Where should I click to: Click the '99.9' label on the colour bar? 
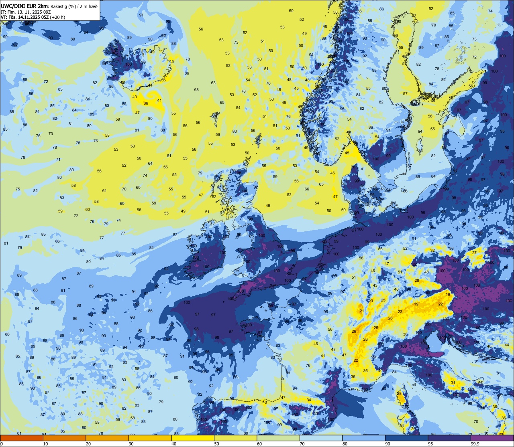(x=475, y=444)
